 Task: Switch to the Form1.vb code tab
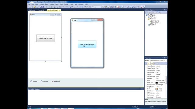click(41, 10)
